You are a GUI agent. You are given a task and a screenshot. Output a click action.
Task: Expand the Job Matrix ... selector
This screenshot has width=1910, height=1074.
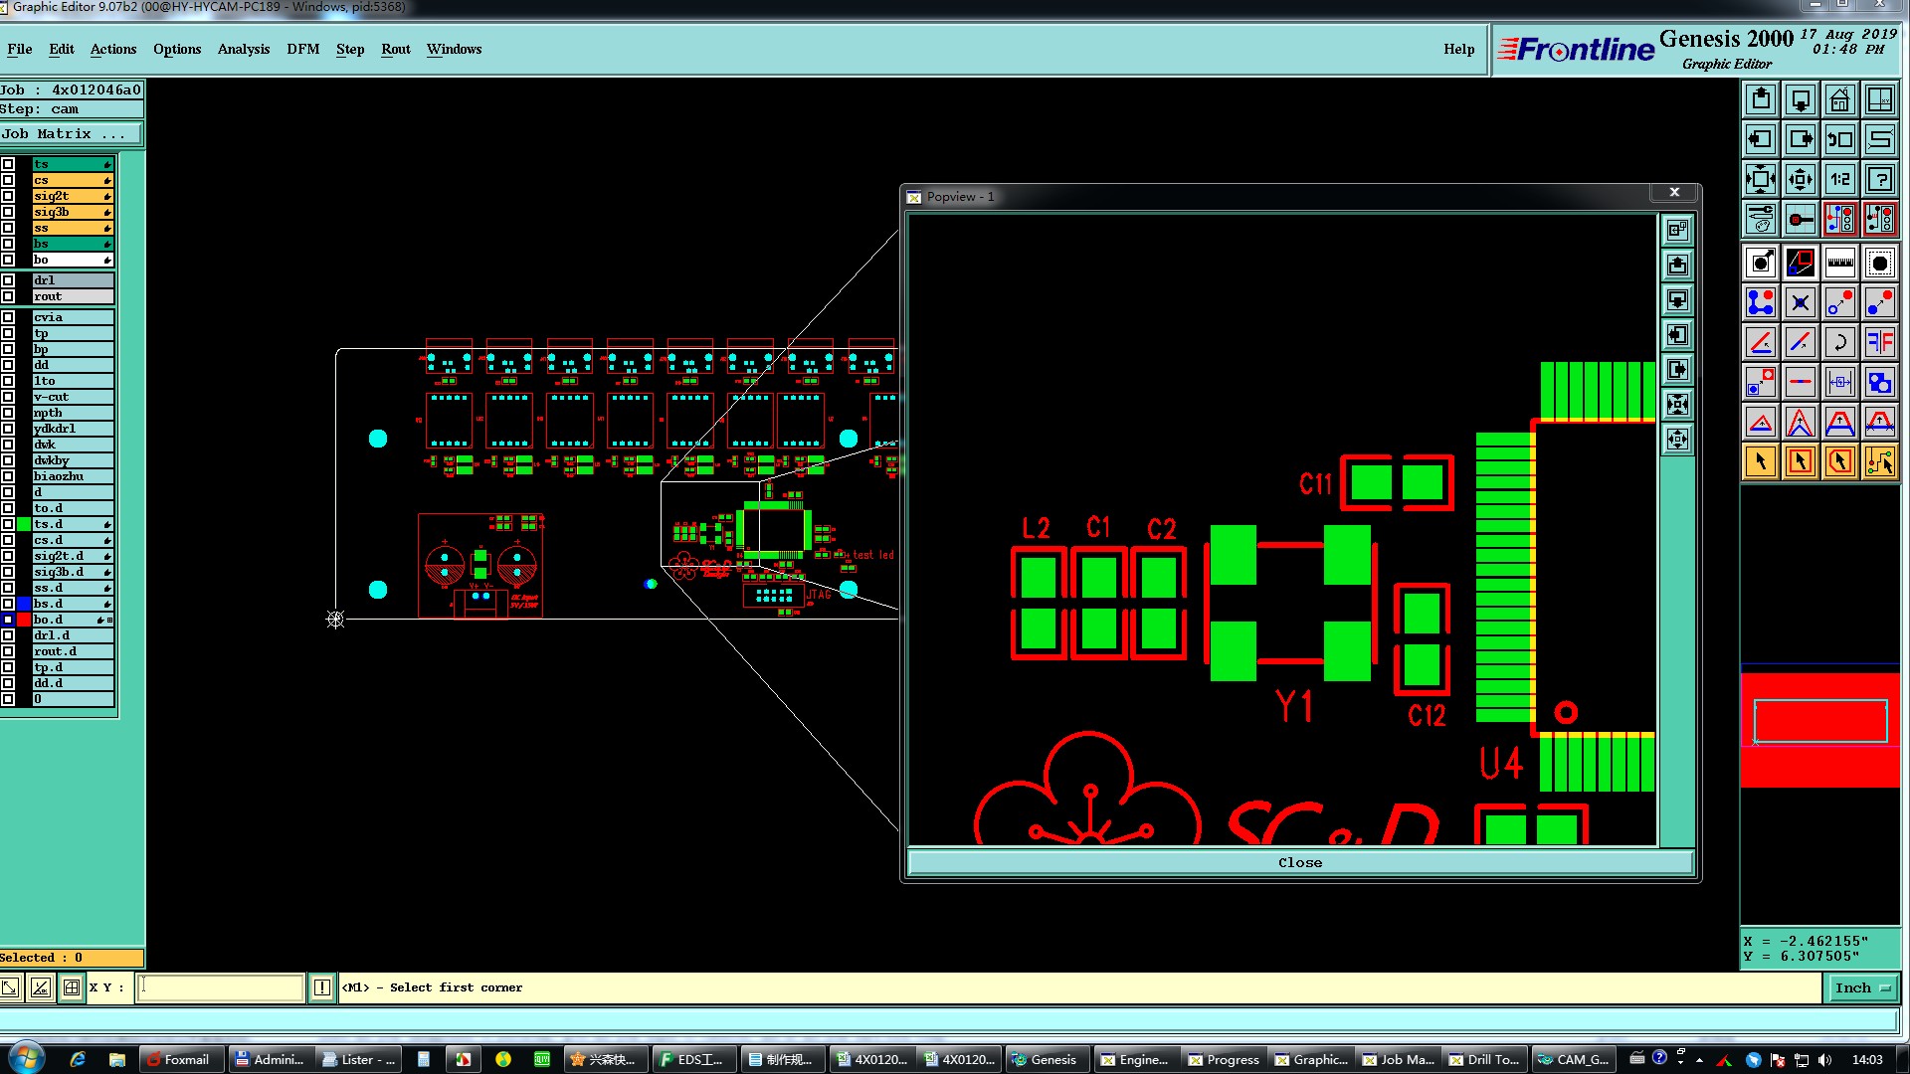click(72, 133)
